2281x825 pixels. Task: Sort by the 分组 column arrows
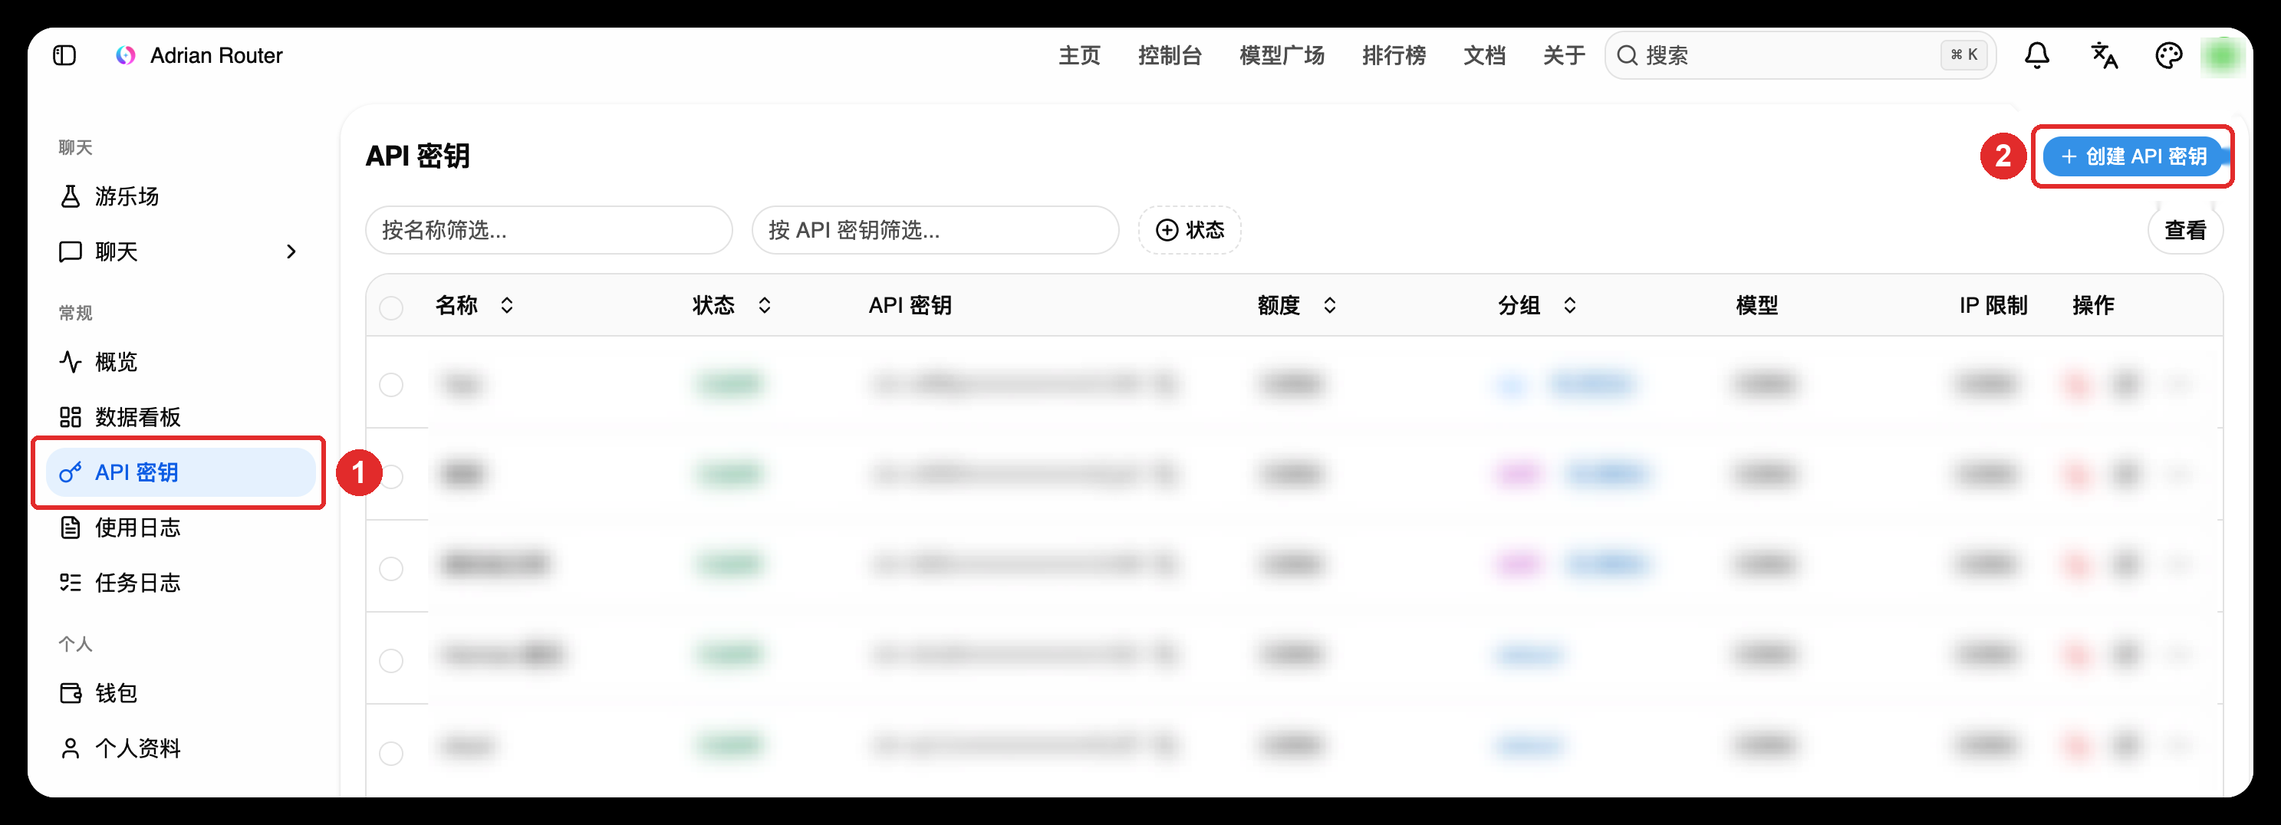coord(1569,305)
